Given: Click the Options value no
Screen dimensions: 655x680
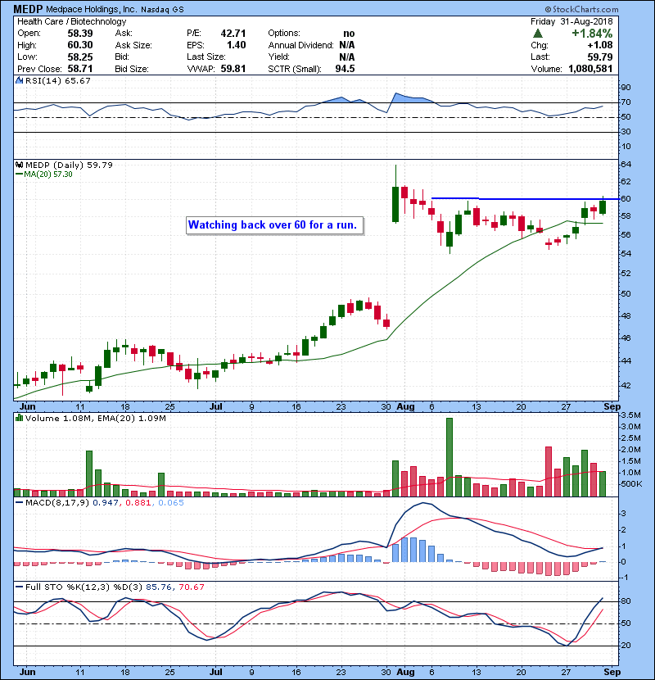Looking at the screenshot, I should tap(349, 34).
